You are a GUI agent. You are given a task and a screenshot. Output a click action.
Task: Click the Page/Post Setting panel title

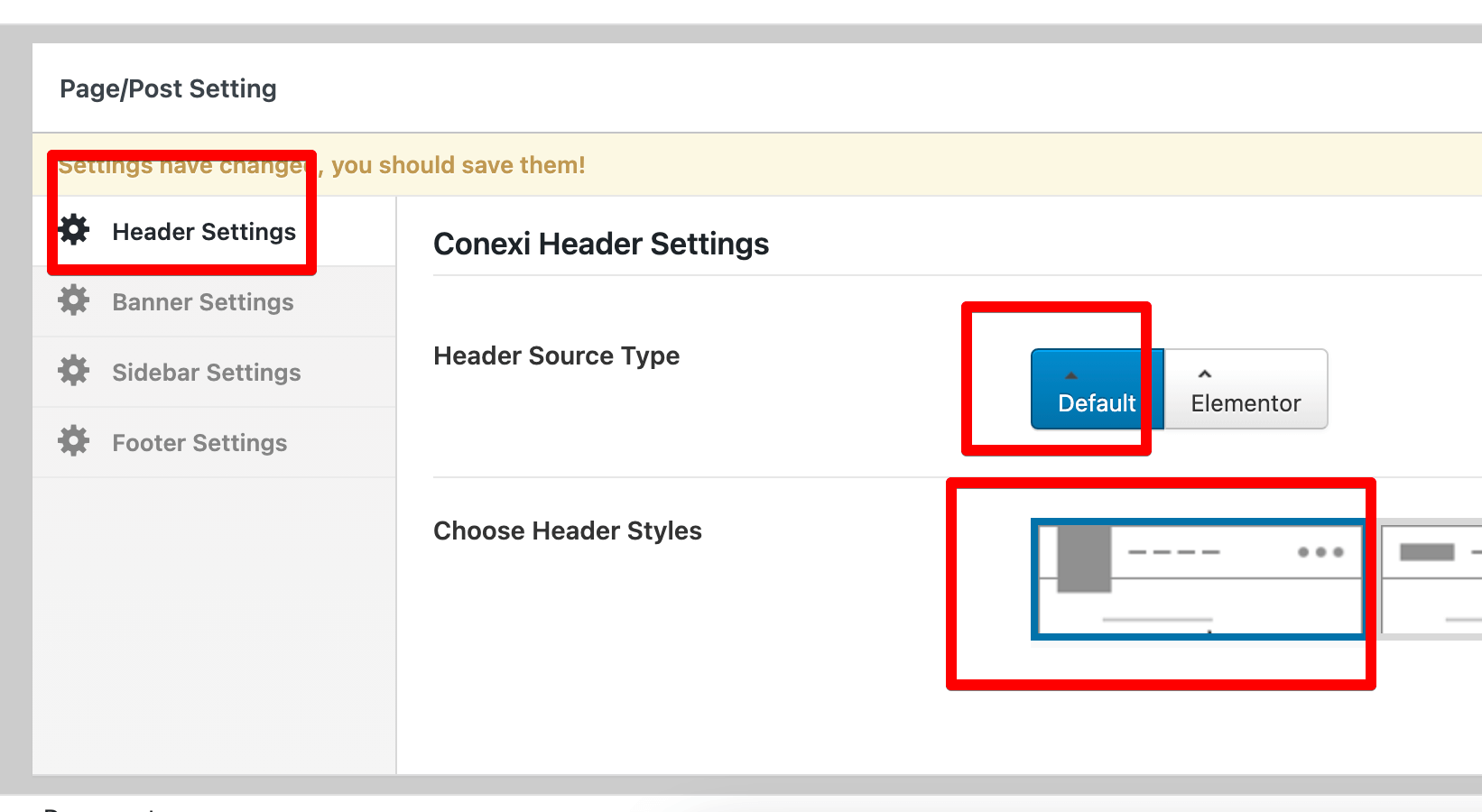168,88
